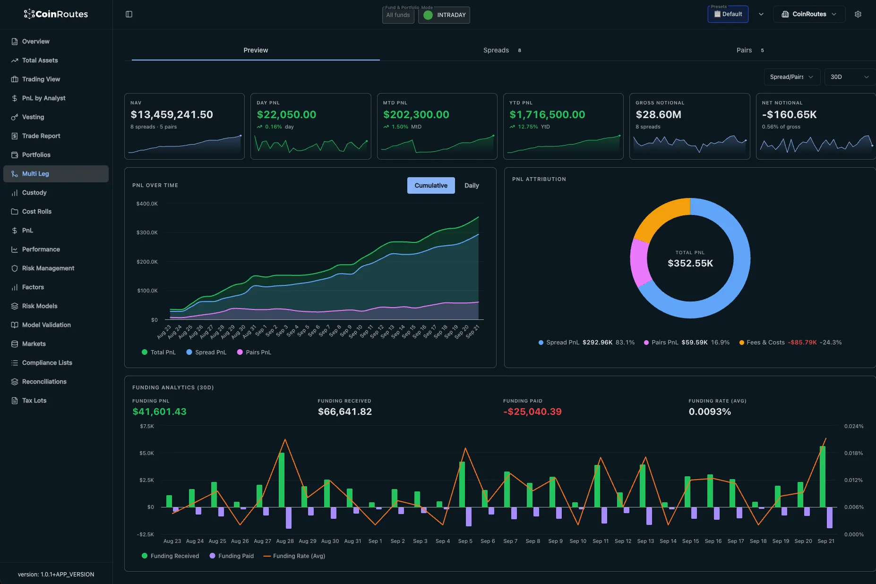Click the Risk Management shield icon

[15, 268]
